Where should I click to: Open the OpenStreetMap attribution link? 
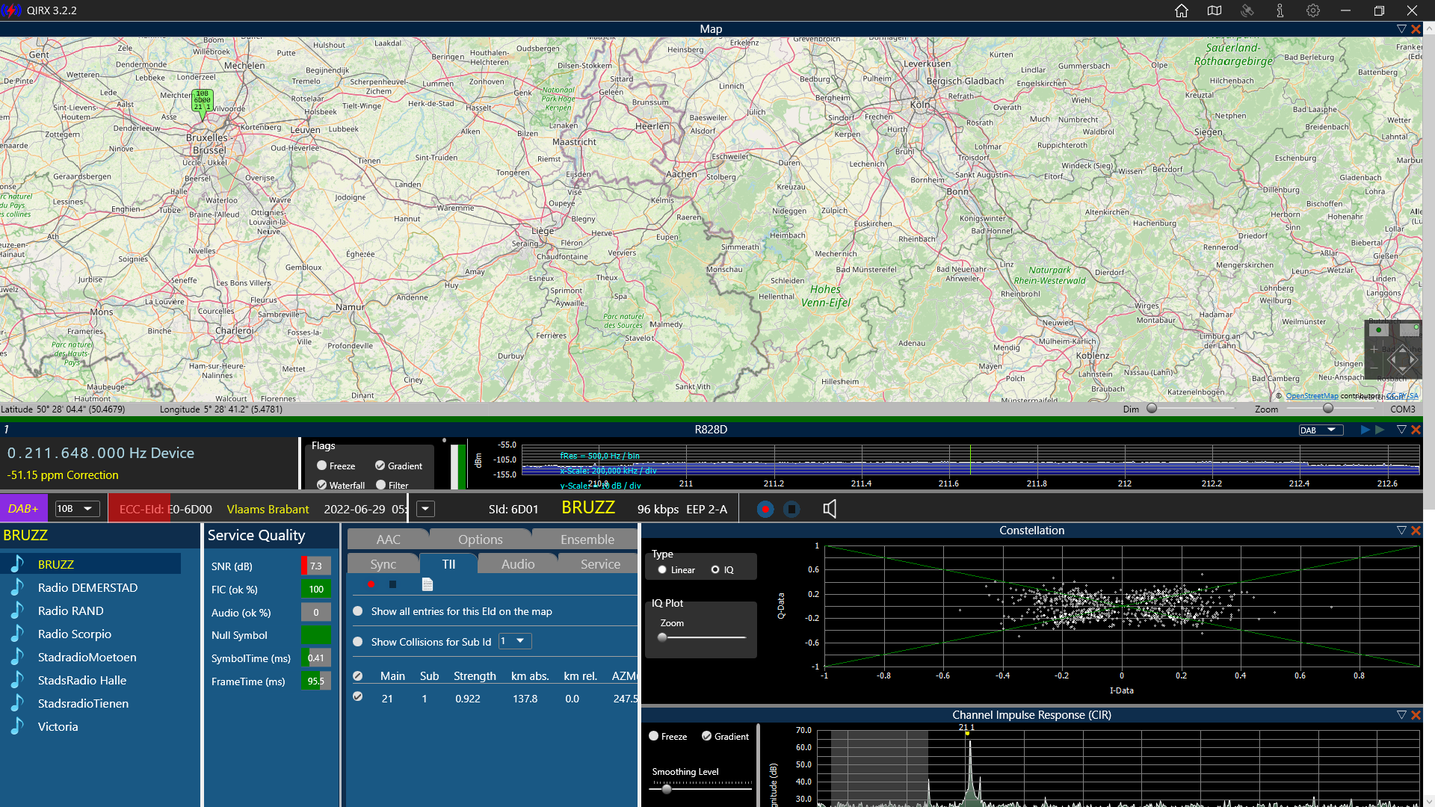point(1312,396)
